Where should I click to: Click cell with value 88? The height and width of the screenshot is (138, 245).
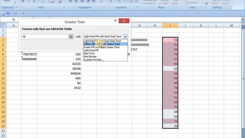coord(170,64)
